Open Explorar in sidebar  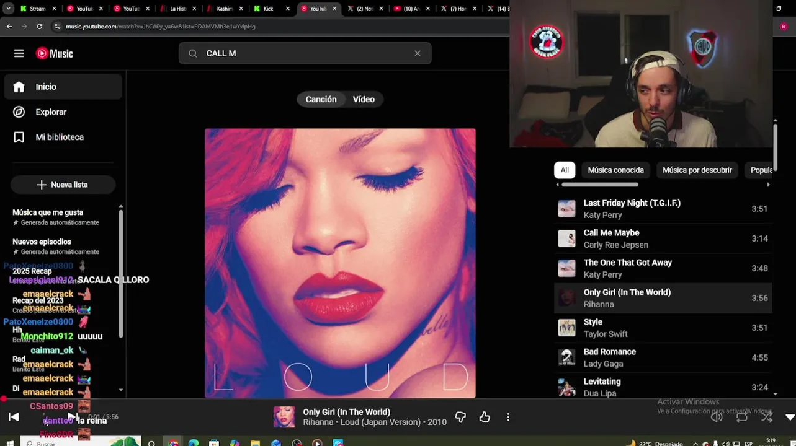tap(63, 112)
